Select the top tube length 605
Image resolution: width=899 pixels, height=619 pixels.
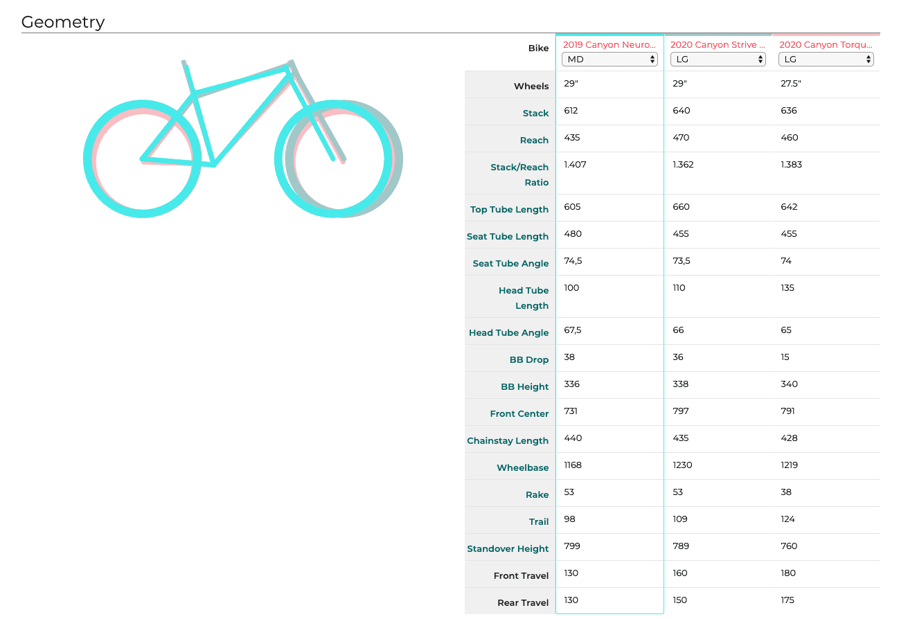(x=573, y=207)
